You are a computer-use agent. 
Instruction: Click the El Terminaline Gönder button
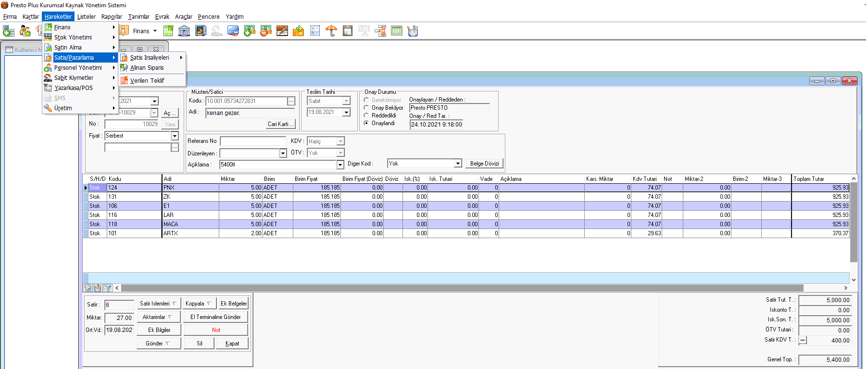click(x=215, y=317)
